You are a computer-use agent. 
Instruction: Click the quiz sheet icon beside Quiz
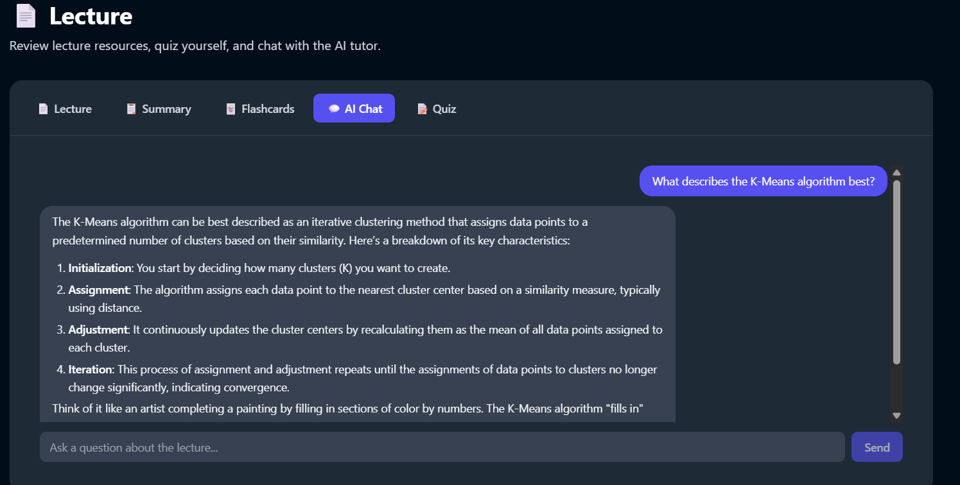(x=421, y=108)
